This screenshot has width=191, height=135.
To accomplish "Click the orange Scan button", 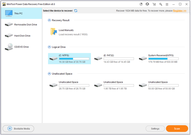I will pyautogui.click(x=177, y=129).
